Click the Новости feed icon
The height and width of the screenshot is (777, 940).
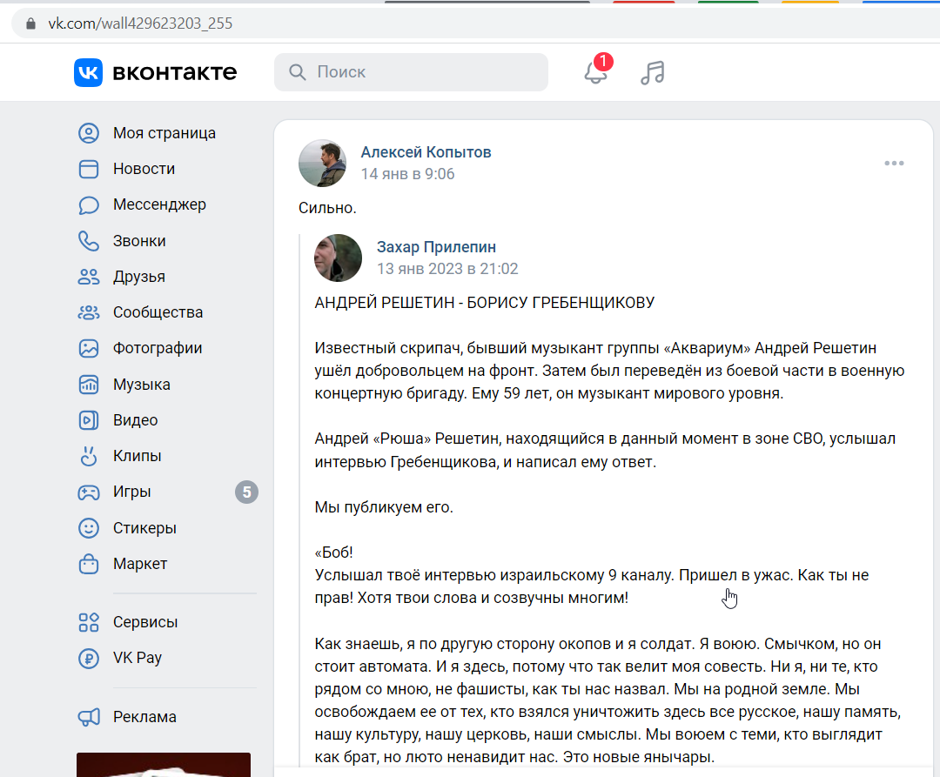coord(89,169)
